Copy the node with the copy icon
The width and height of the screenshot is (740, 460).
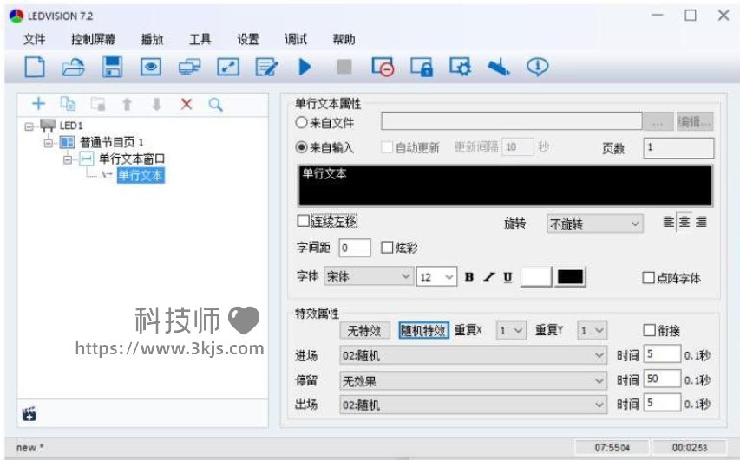68,104
